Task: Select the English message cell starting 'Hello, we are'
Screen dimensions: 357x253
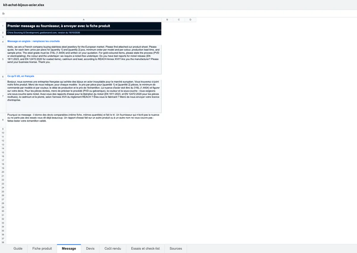Action: tap(83, 59)
